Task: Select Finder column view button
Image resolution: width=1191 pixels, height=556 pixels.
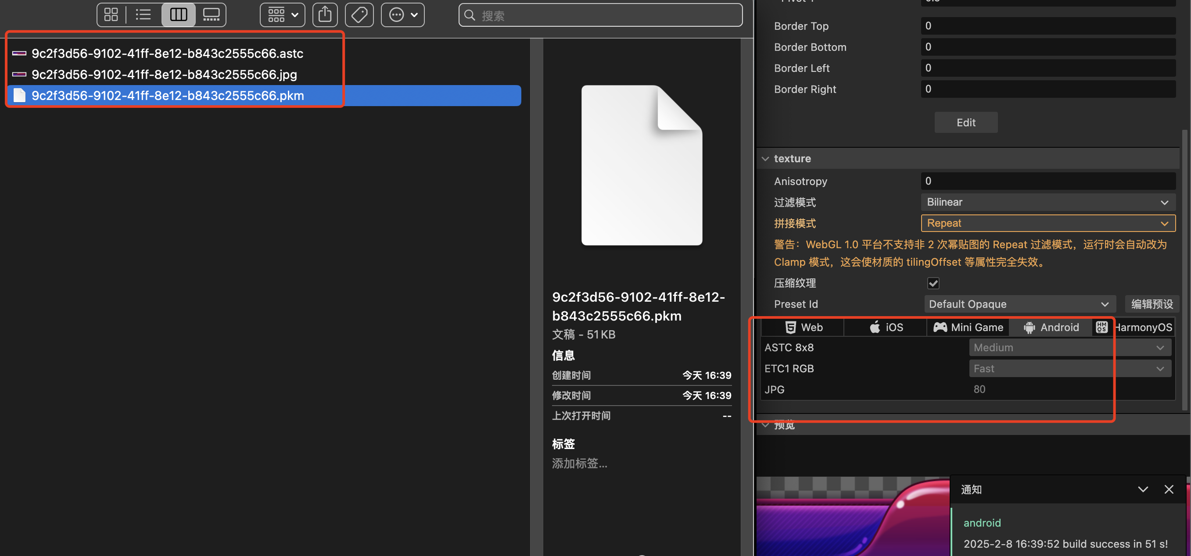Action: pyautogui.click(x=179, y=15)
